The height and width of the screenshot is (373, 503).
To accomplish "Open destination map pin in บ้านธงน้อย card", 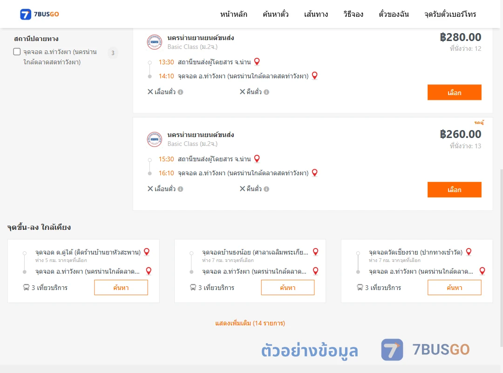I will [x=316, y=271].
